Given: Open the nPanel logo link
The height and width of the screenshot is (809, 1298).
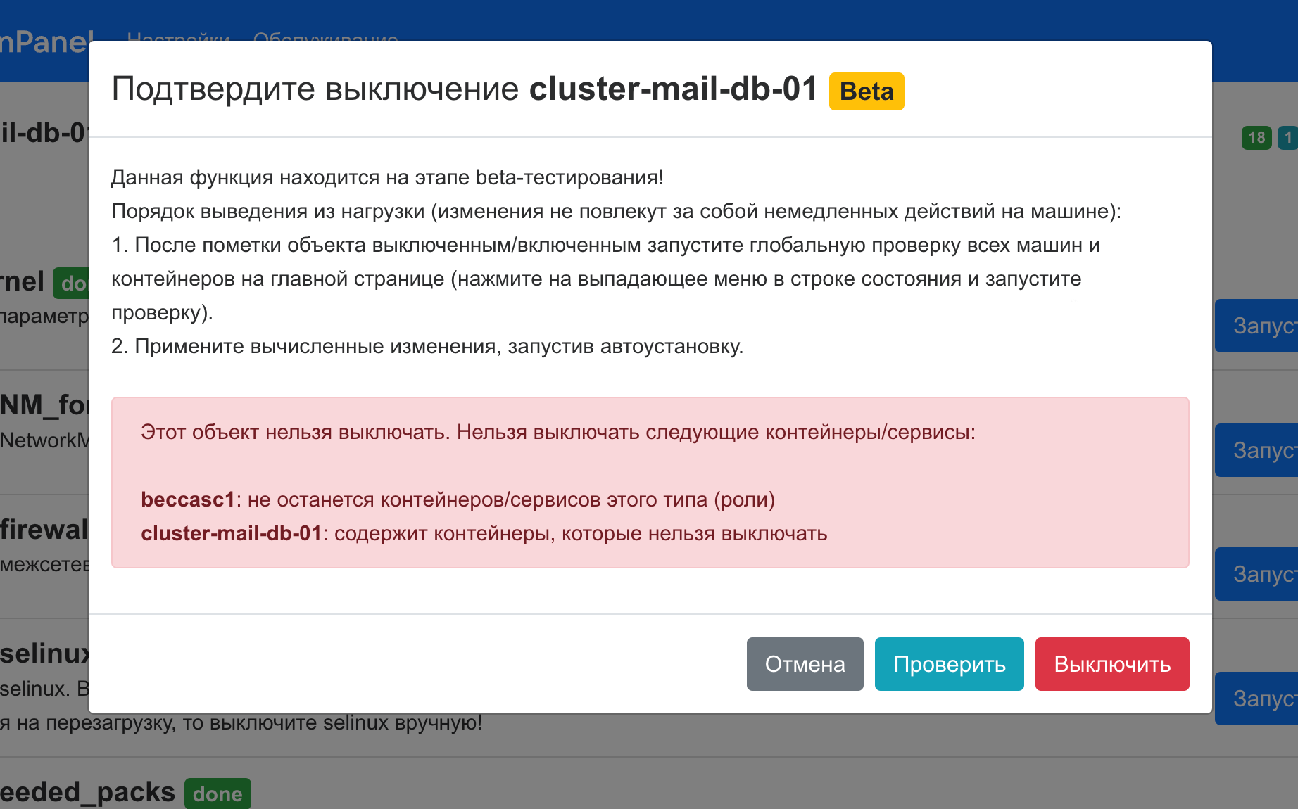Looking at the screenshot, I should tap(46, 42).
